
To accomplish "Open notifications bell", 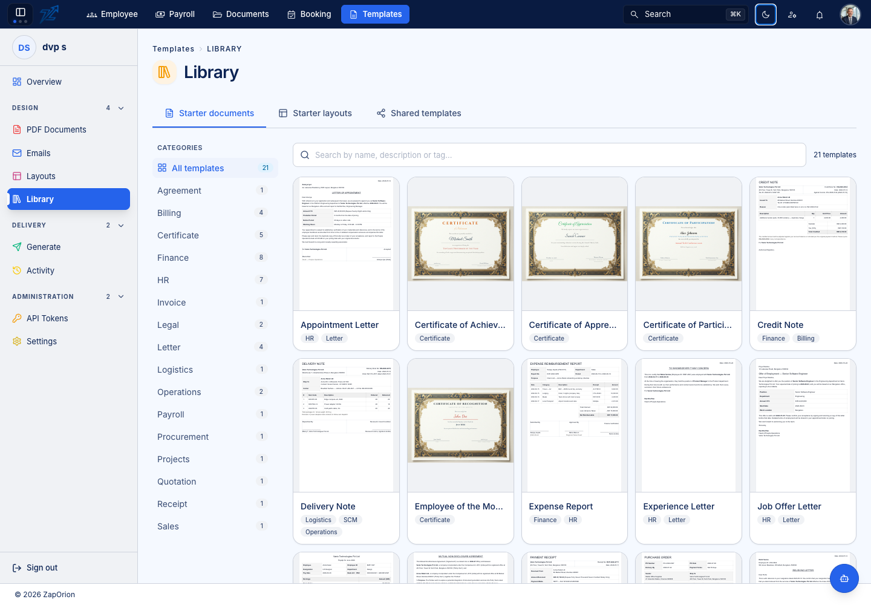I will tap(820, 15).
